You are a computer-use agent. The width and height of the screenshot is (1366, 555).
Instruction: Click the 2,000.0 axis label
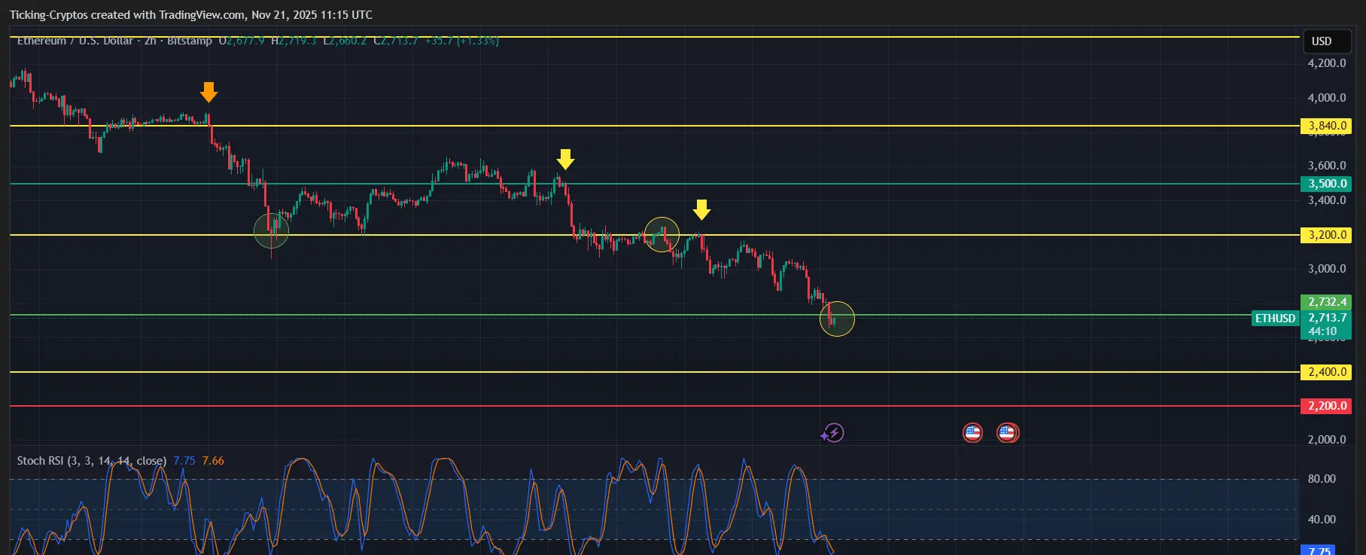(x=1326, y=440)
